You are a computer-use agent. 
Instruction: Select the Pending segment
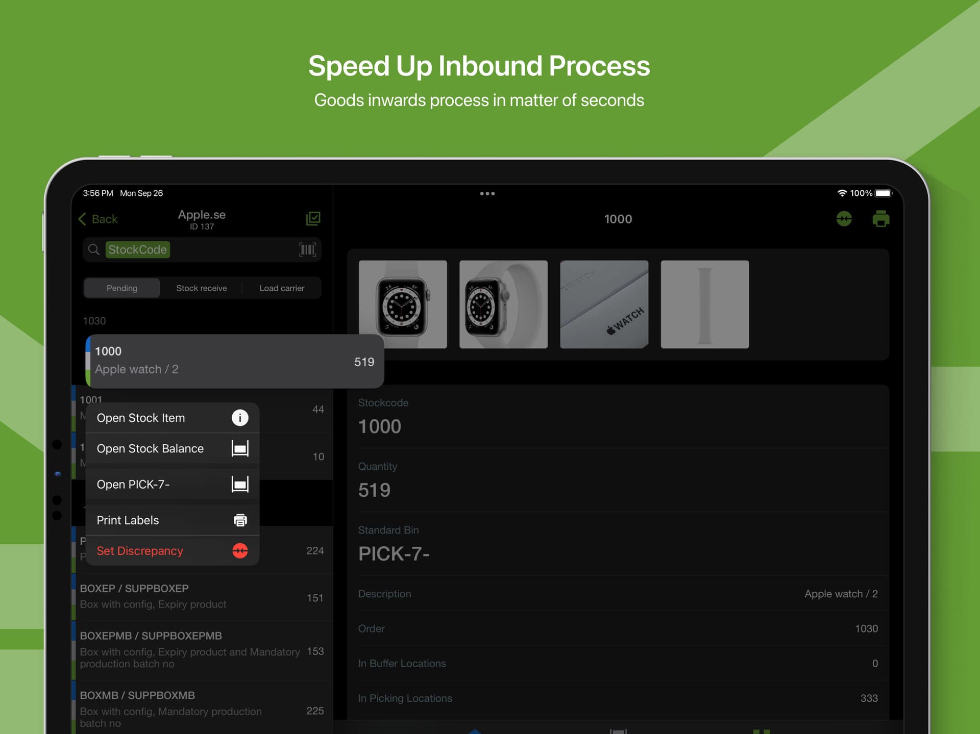(122, 288)
